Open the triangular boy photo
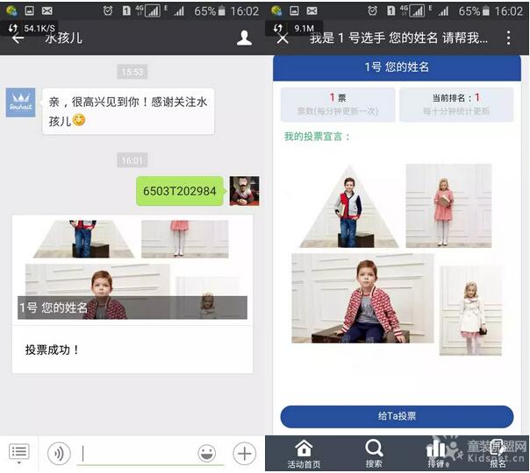 349,206
